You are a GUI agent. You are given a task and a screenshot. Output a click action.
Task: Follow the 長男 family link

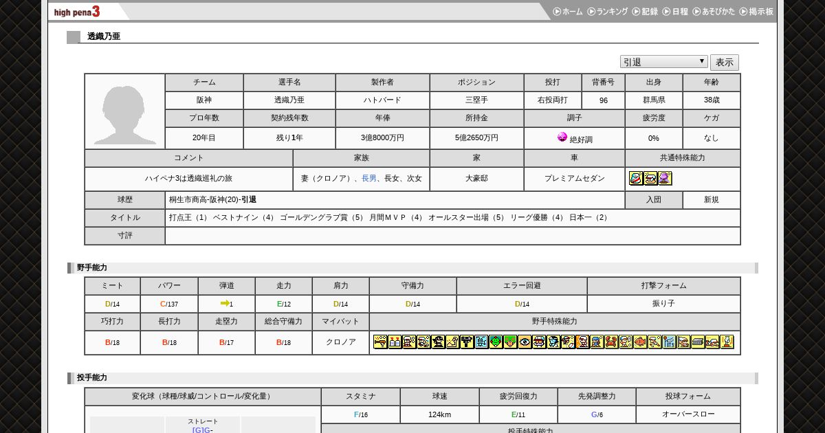[369, 179]
